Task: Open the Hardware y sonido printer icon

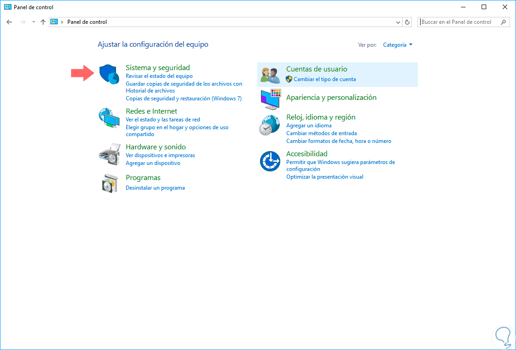Action: 110,154
